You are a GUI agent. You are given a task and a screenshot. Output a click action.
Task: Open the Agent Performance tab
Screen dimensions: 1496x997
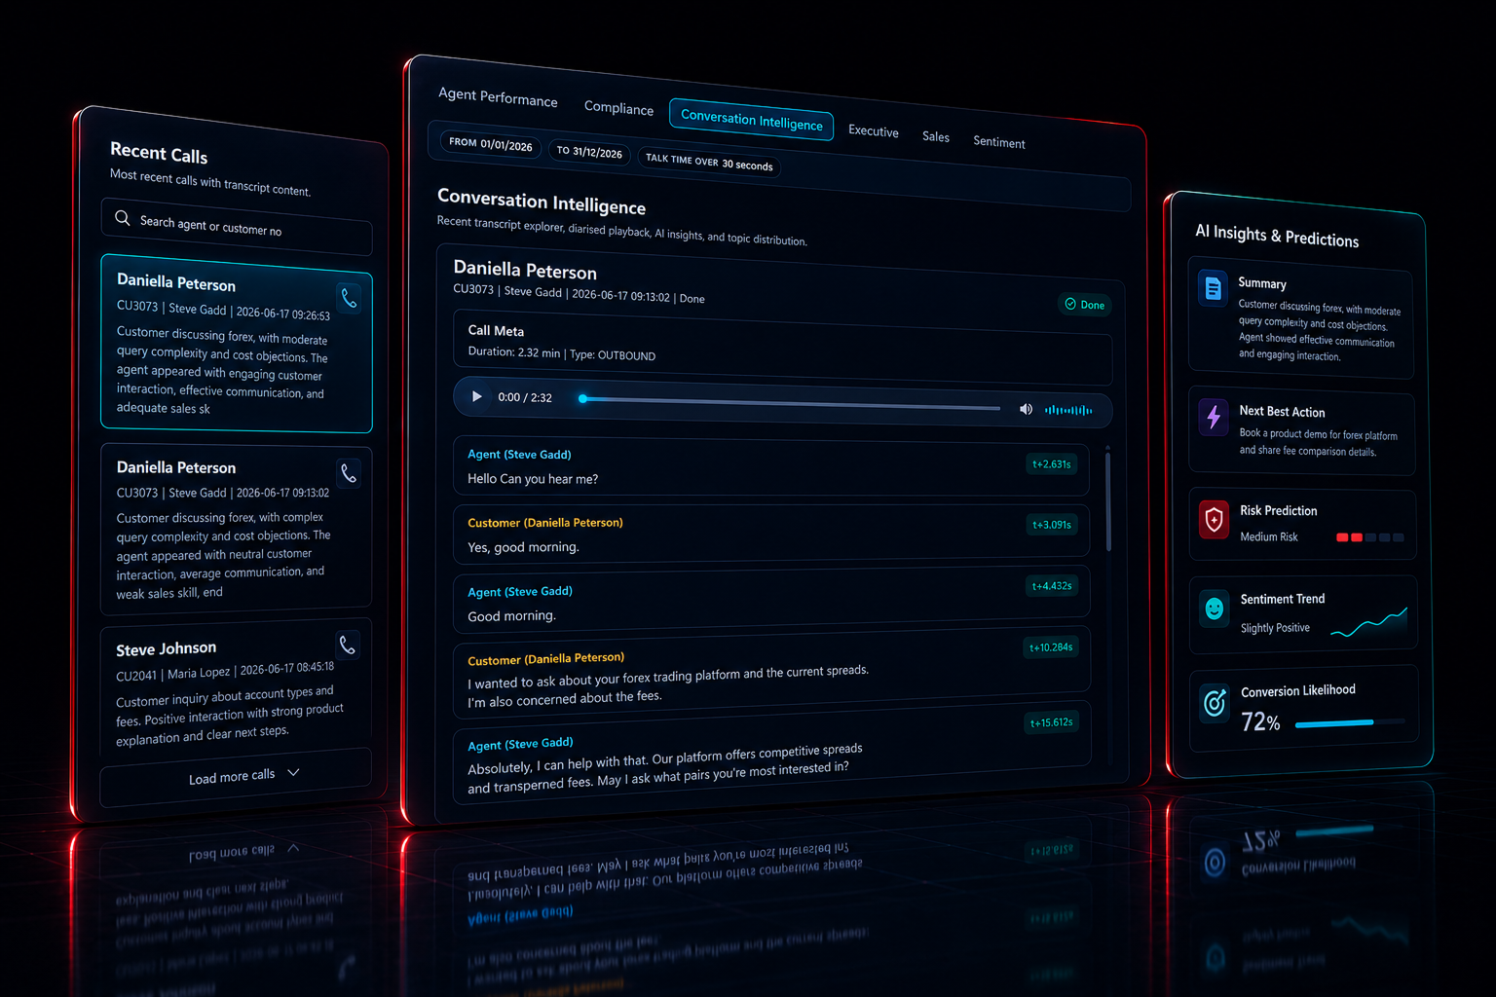(498, 96)
